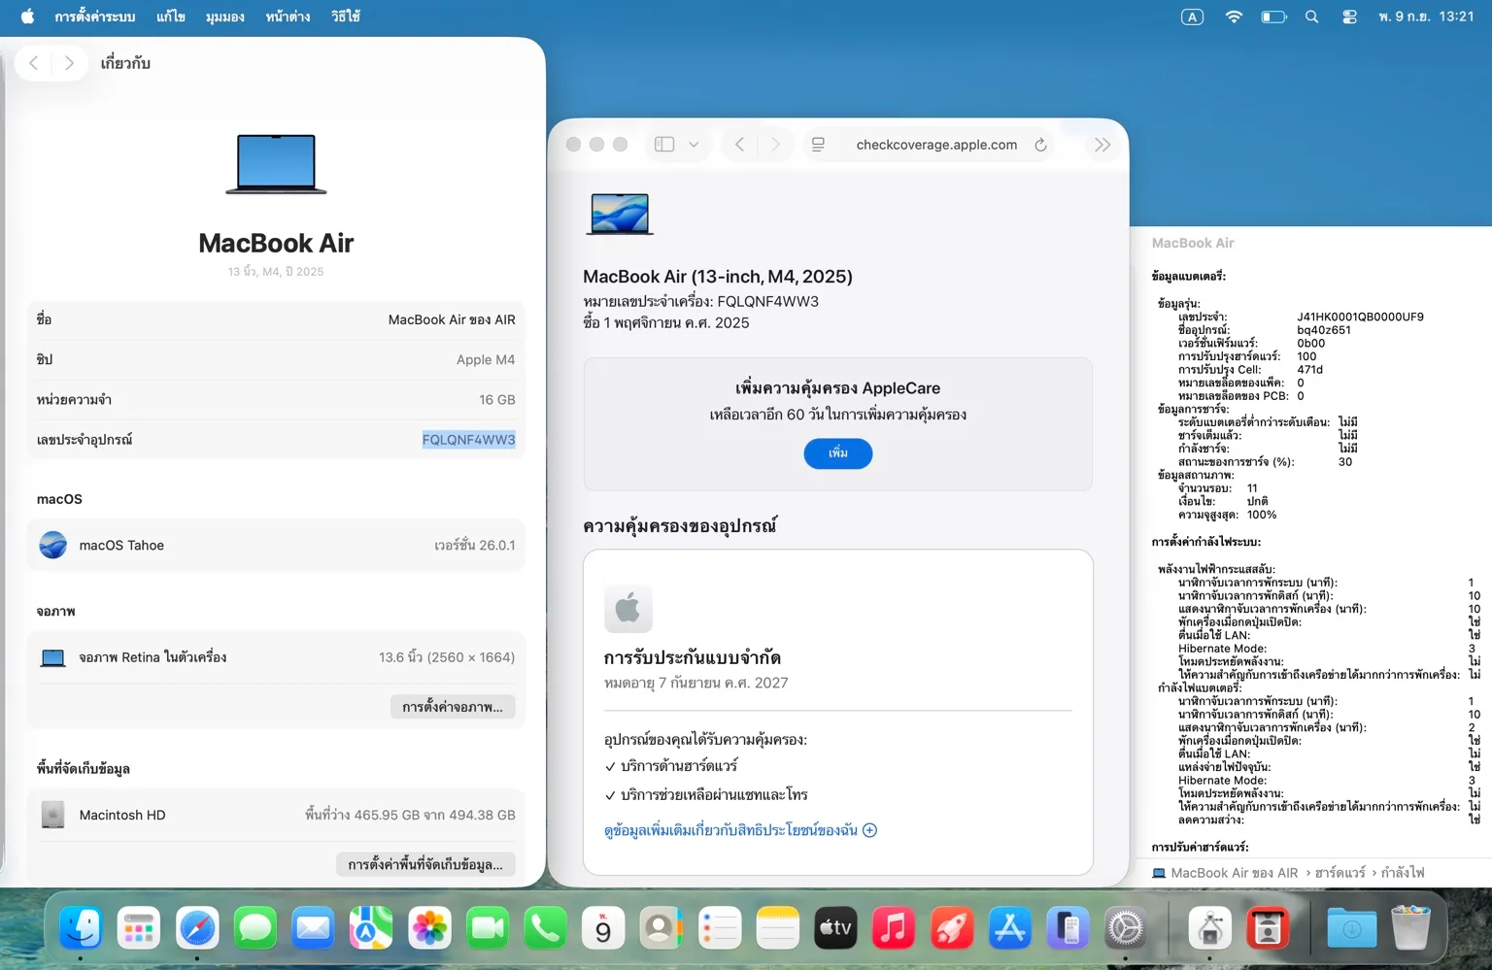1492x970 pixels.
Task: Launch iPhone Mirroring from Dock
Action: tap(1068, 929)
